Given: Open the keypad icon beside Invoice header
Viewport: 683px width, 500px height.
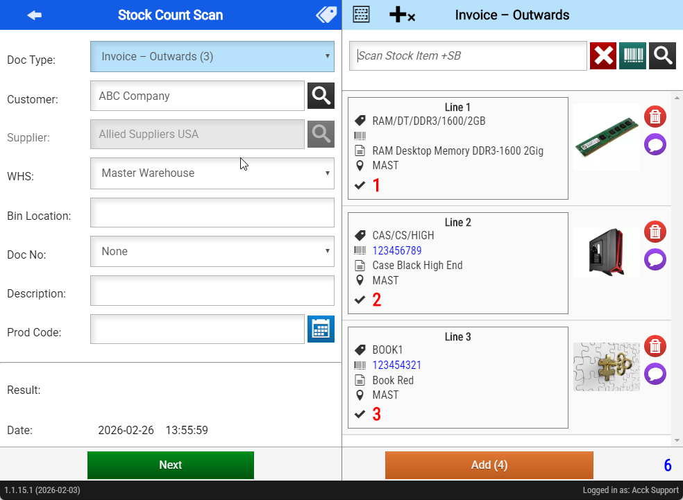Looking at the screenshot, I should pos(361,15).
